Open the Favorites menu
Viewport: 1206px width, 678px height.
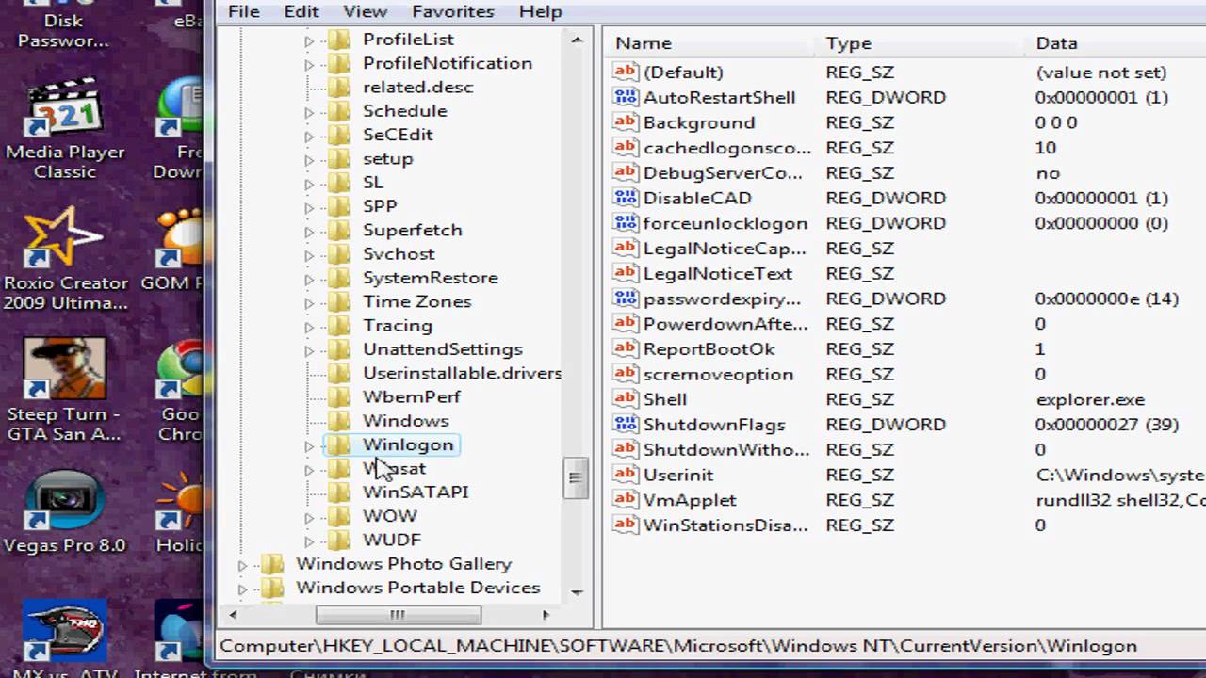click(x=452, y=11)
